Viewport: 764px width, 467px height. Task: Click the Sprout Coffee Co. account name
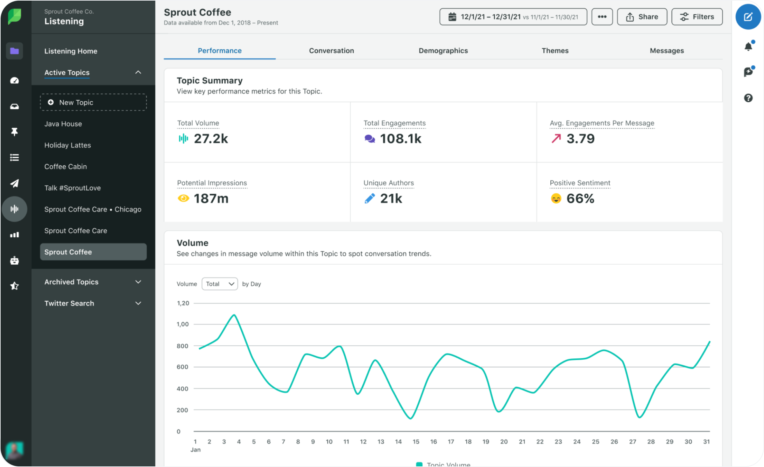tap(69, 11)
